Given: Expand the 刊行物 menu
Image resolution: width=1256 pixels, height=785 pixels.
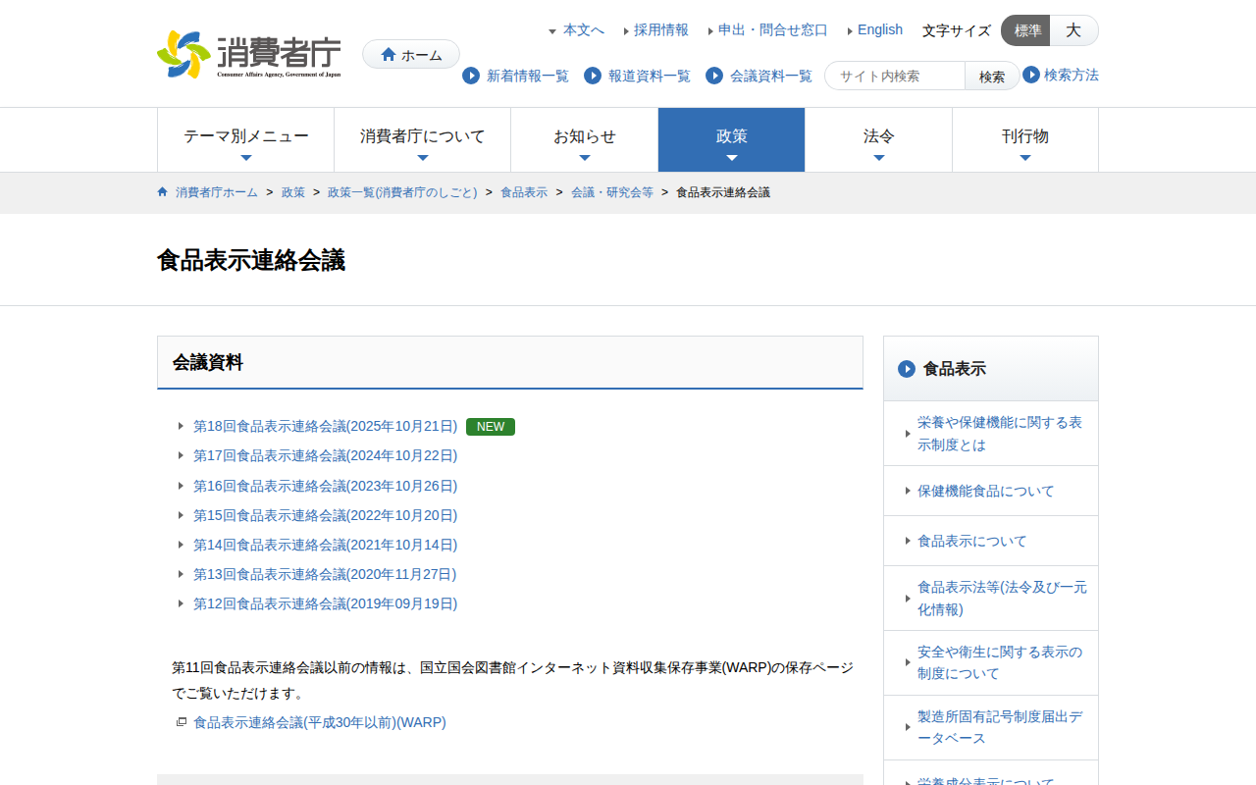Looking at the screenshot, I should pyautogui.click(x=1025, y=140).
